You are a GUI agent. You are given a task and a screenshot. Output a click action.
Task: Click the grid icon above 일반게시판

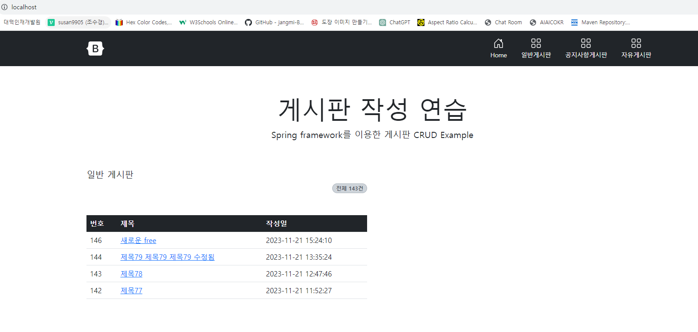pos(536,43)
